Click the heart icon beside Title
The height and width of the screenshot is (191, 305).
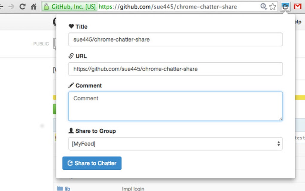coord(71,26)
